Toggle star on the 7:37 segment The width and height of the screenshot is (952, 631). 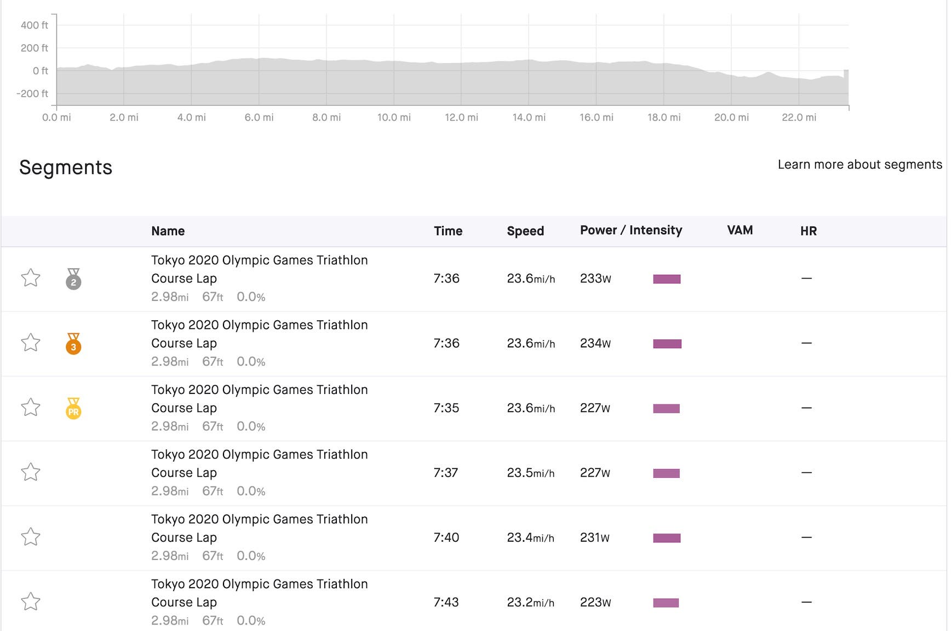[31, 472]
